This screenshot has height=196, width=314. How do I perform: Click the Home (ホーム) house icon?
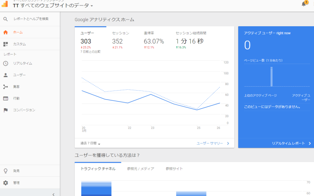click(5, 32)
